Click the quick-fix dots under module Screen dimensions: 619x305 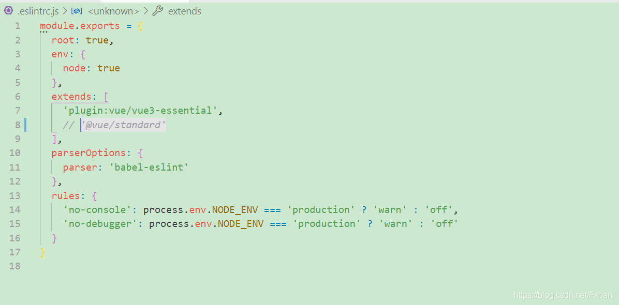point(43,33)
